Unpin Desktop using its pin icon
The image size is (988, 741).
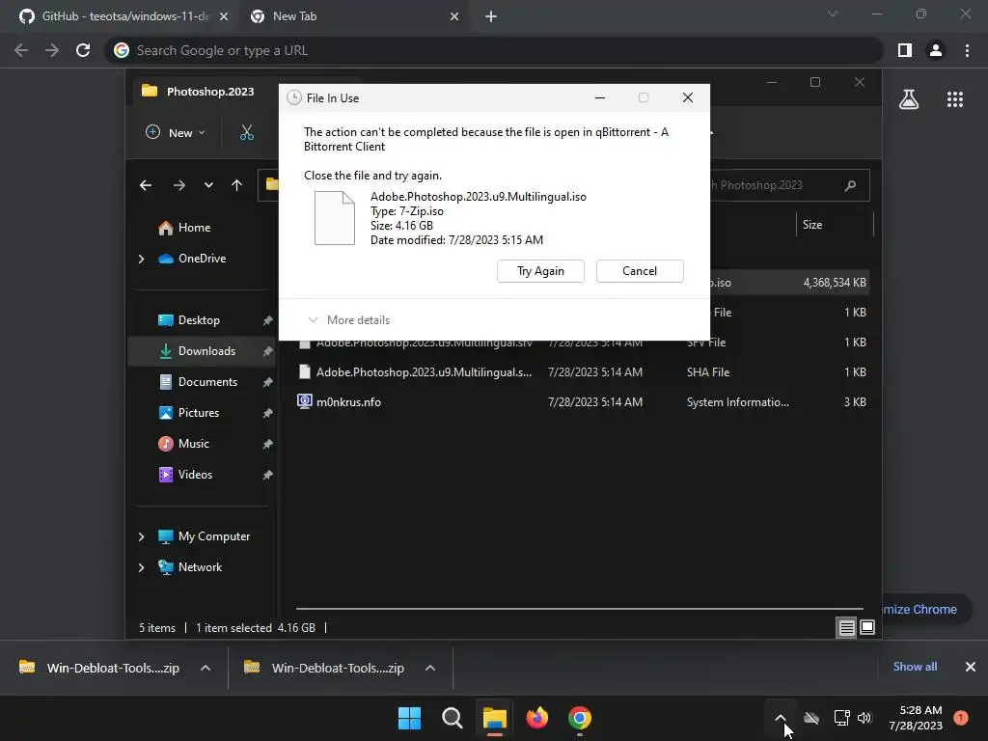(268, 320)
